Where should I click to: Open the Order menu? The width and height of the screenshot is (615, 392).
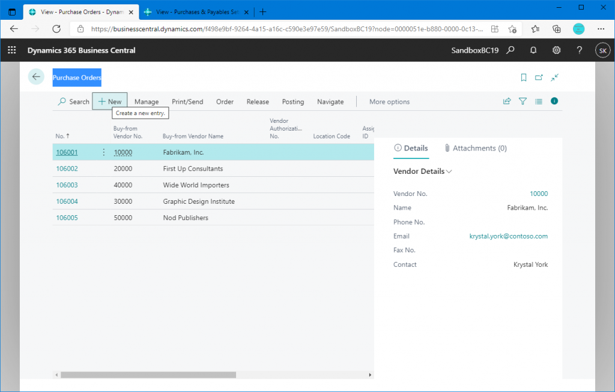pos(225,101)
